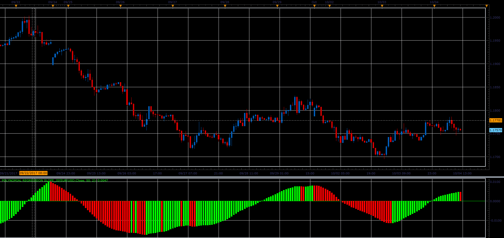This screenshot has height=238, width=504.
Task: Click the 1.1900 price scale label
Action: (x=495, y=64)
